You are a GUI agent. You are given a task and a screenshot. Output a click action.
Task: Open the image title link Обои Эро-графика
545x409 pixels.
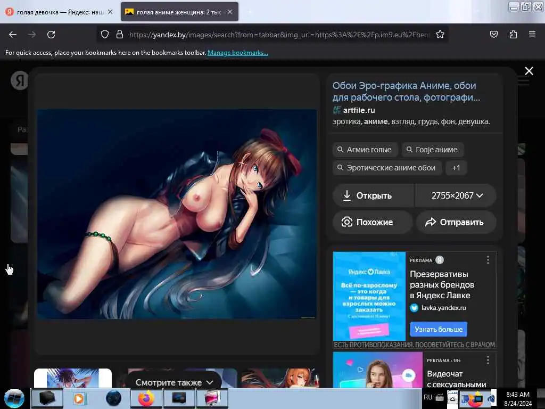[406, 92]
